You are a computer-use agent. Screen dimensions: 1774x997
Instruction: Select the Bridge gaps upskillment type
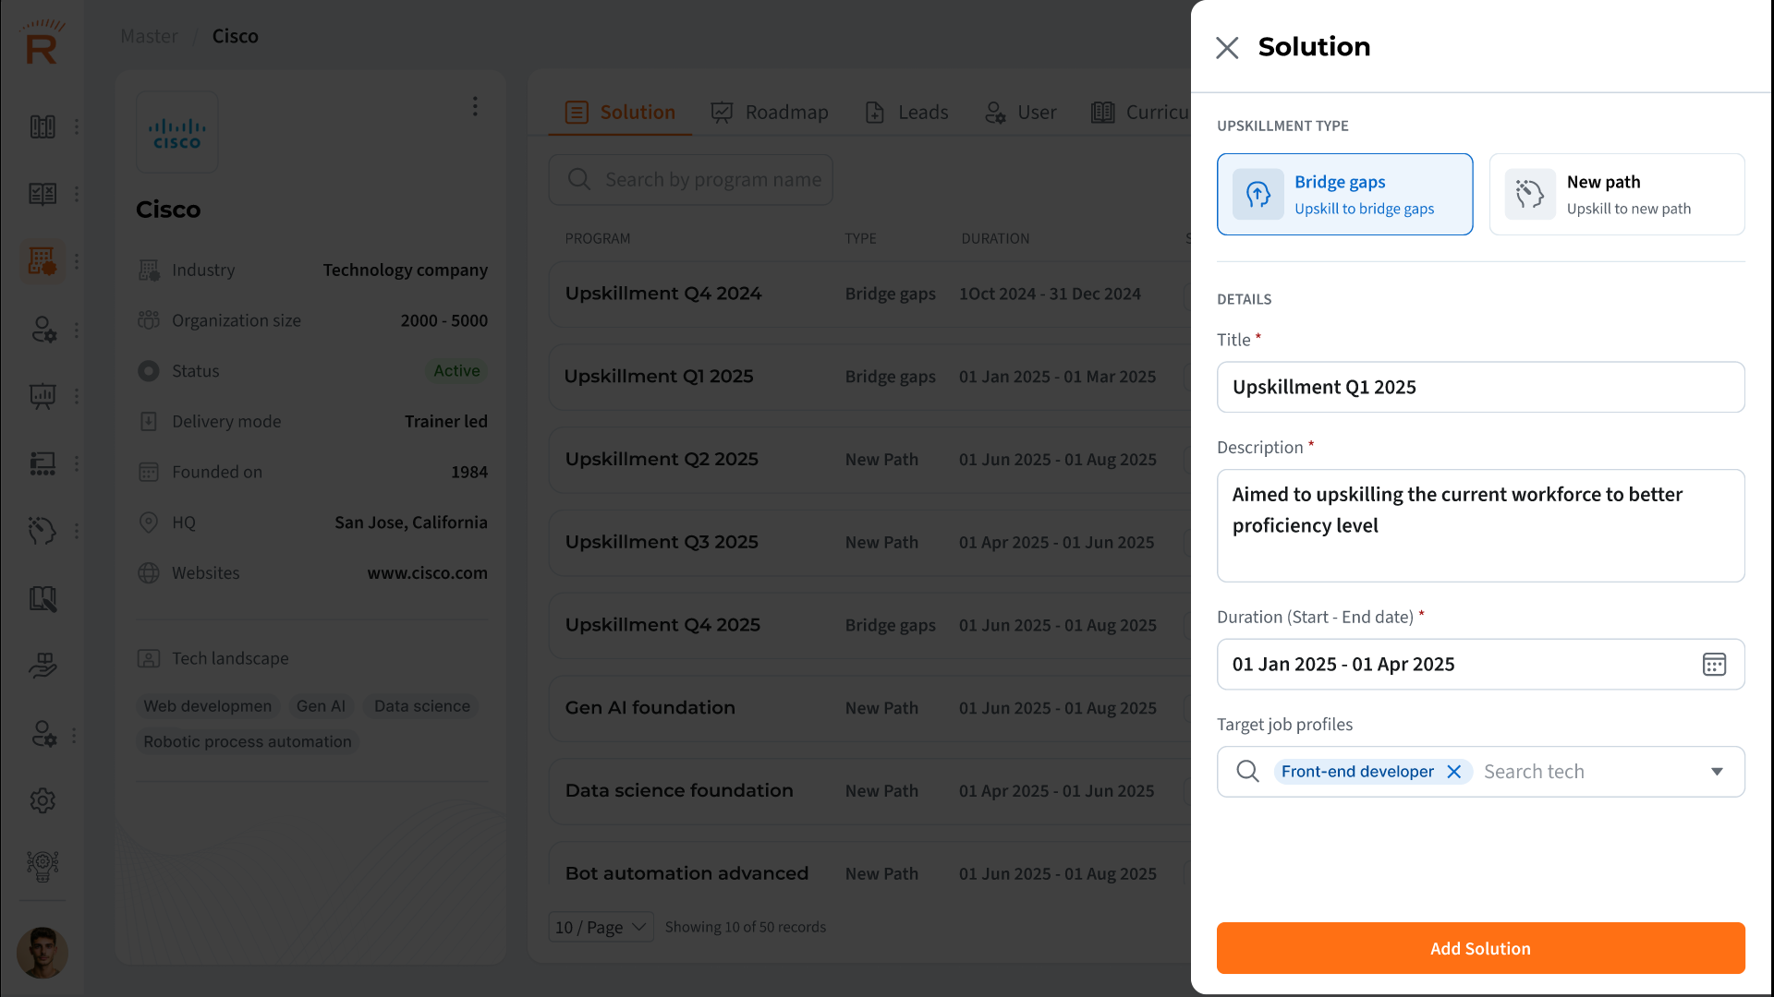(x=1344, y=194)
